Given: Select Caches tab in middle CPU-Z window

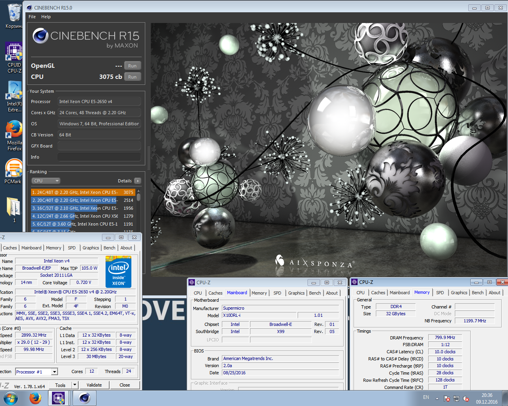Looking at the screenshot, I should click(216, 293).
